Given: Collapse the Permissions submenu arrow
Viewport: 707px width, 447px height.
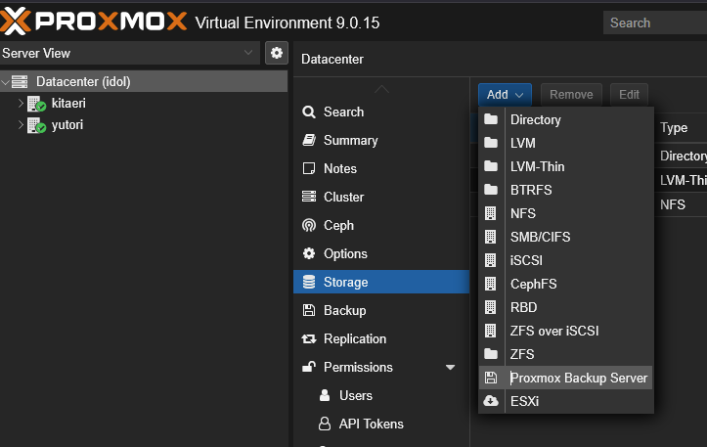Looking at the screenshot, I should [x=451, y=367].
